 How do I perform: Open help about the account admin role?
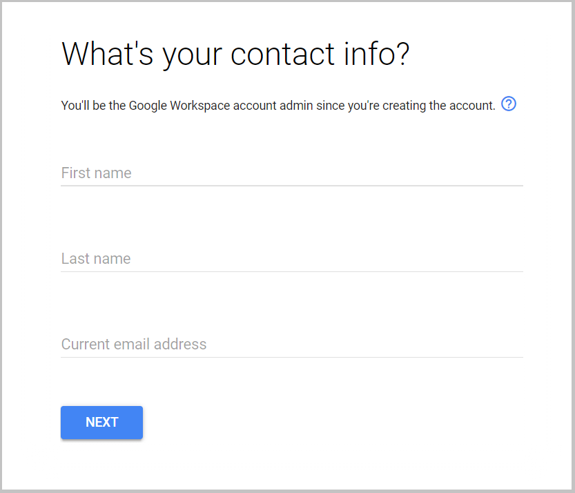click(509, 104)
